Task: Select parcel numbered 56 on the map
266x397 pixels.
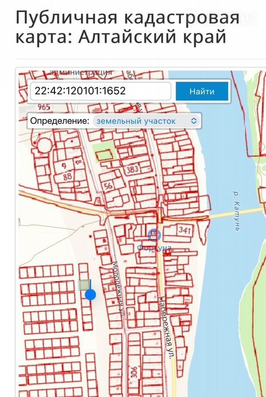Action: pos(108,186)
